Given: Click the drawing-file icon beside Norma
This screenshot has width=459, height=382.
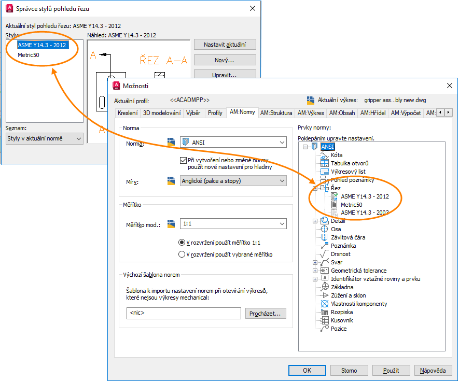Looking at the screenshot, I should point(171,142).
